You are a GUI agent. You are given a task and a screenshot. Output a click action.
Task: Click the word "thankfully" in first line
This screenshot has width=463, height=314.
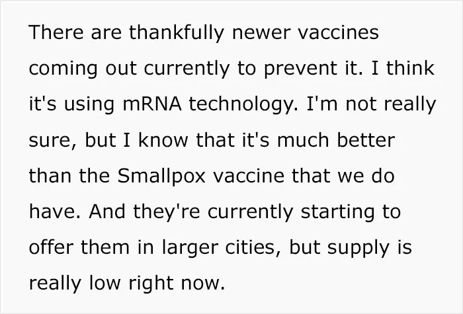coord(177,32)
